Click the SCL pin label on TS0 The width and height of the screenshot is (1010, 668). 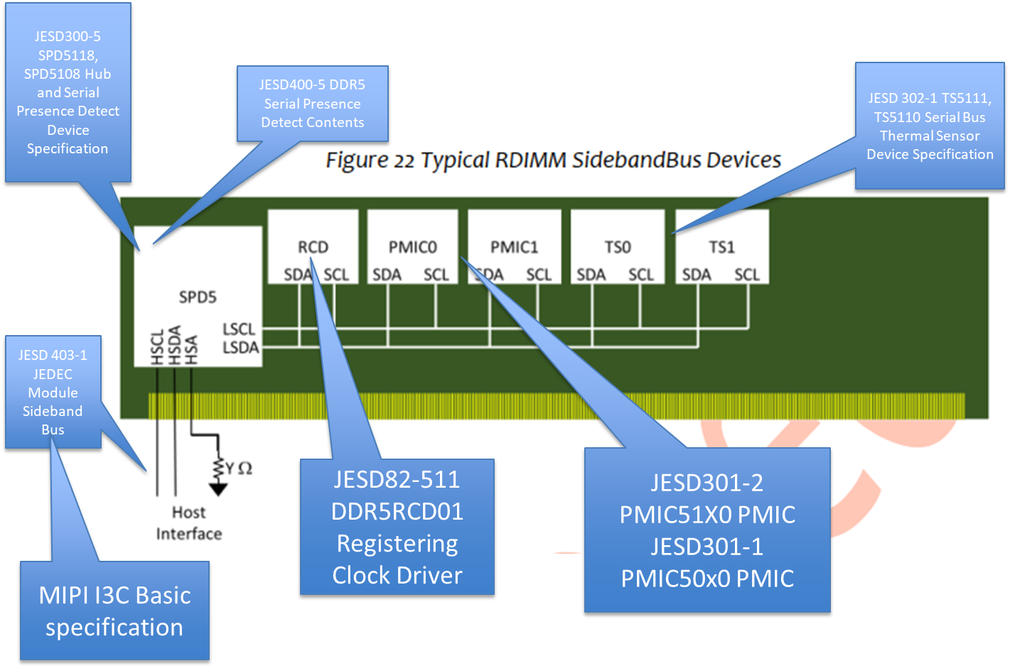pos(640,275)
